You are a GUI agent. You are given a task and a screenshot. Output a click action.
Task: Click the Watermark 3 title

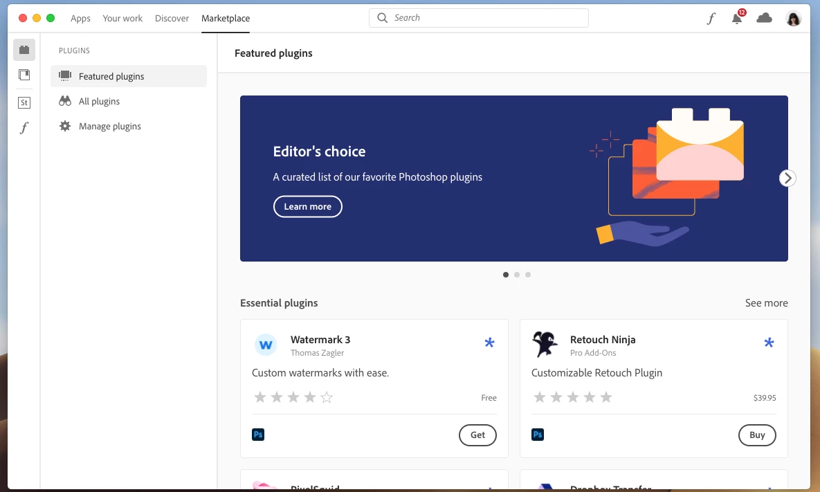coord(320,340)
